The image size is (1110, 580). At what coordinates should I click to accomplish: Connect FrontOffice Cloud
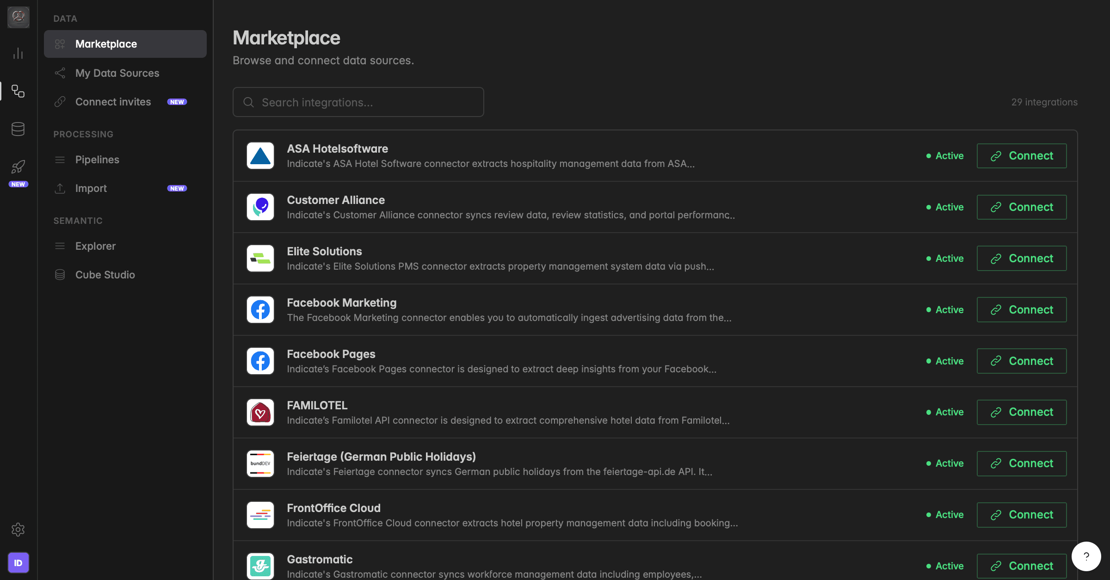(x=1022, y=515)
